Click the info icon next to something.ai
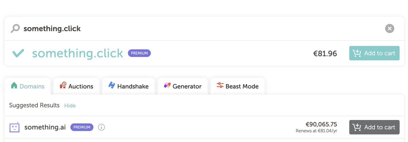 tap(101, 127)
